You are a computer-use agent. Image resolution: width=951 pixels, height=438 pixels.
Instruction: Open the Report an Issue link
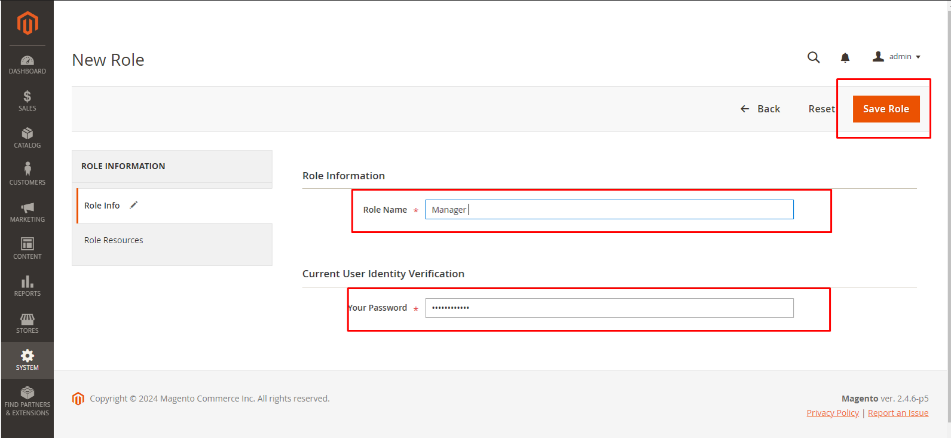coord(898,413)
